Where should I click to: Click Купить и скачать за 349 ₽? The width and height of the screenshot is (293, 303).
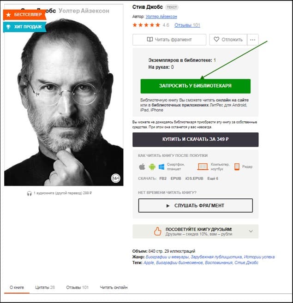(x=195, y=139)
